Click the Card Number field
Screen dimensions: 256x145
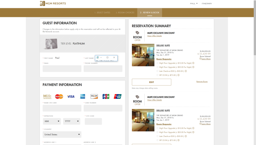(103, 108)
